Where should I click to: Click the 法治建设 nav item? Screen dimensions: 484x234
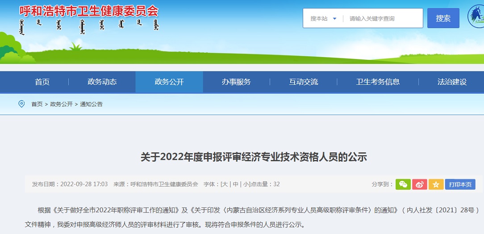click(452, 82)
